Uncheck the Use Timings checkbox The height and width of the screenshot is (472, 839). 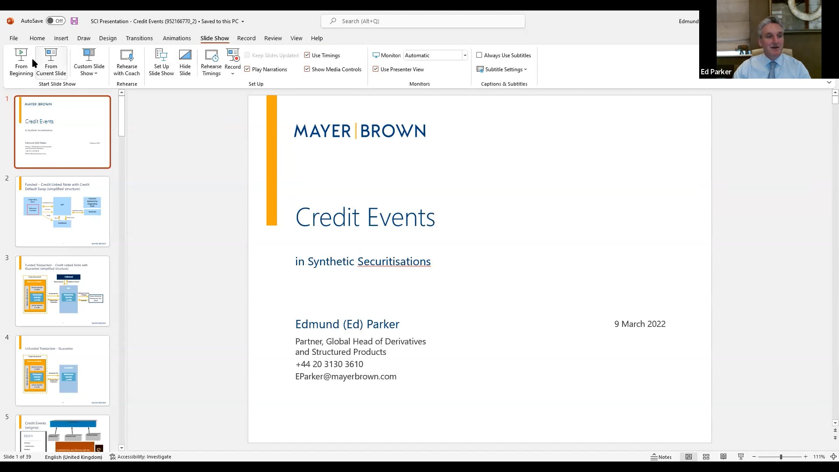click(x=307, y=55)
